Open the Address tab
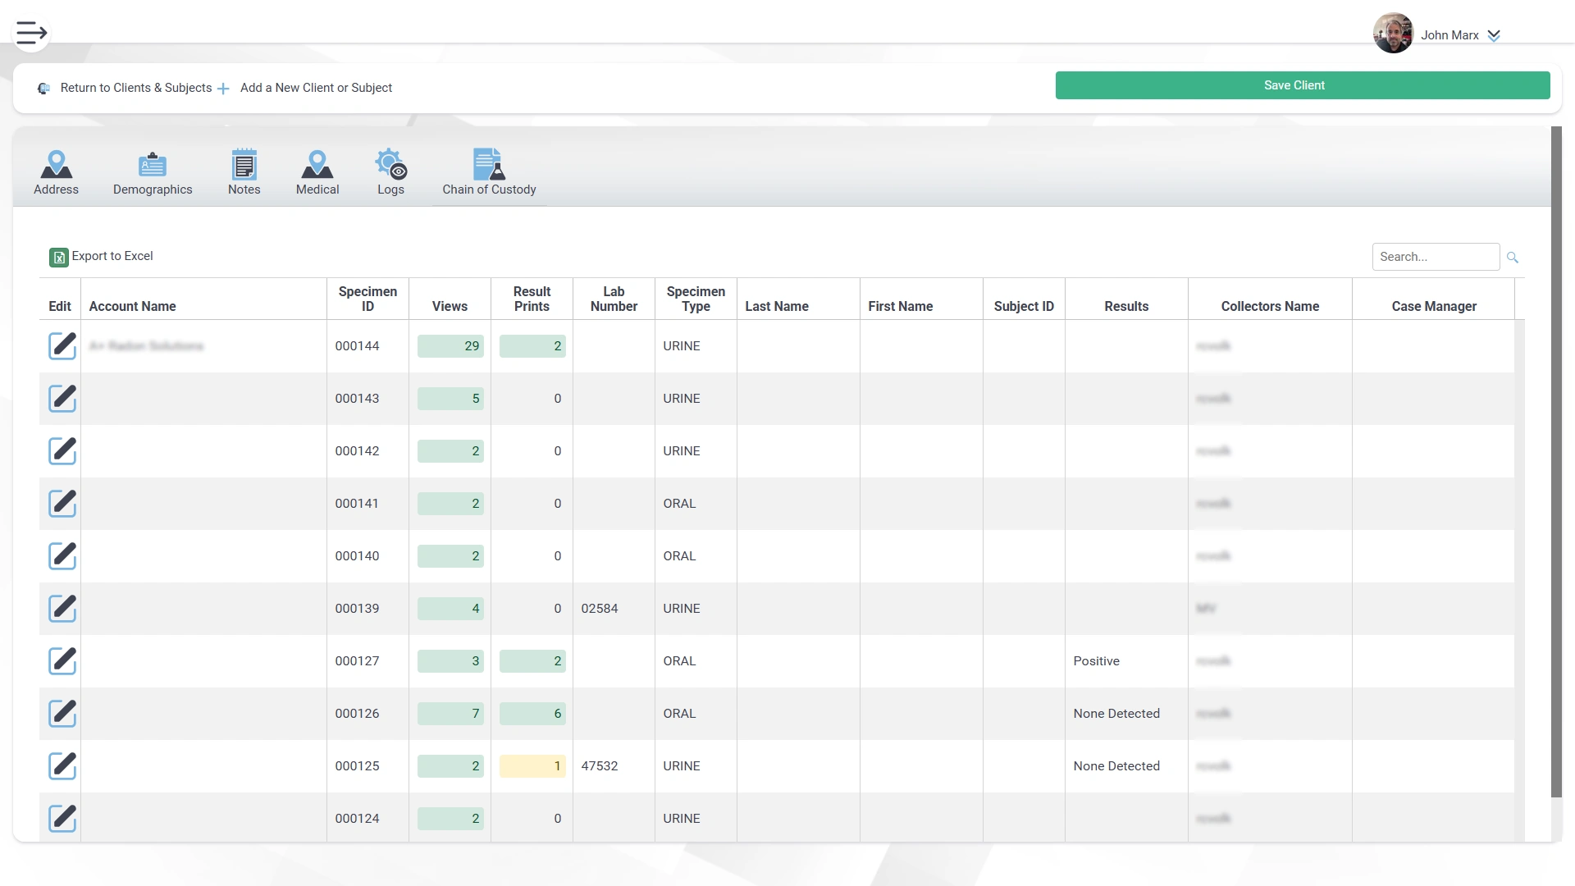 pos(57,172)
